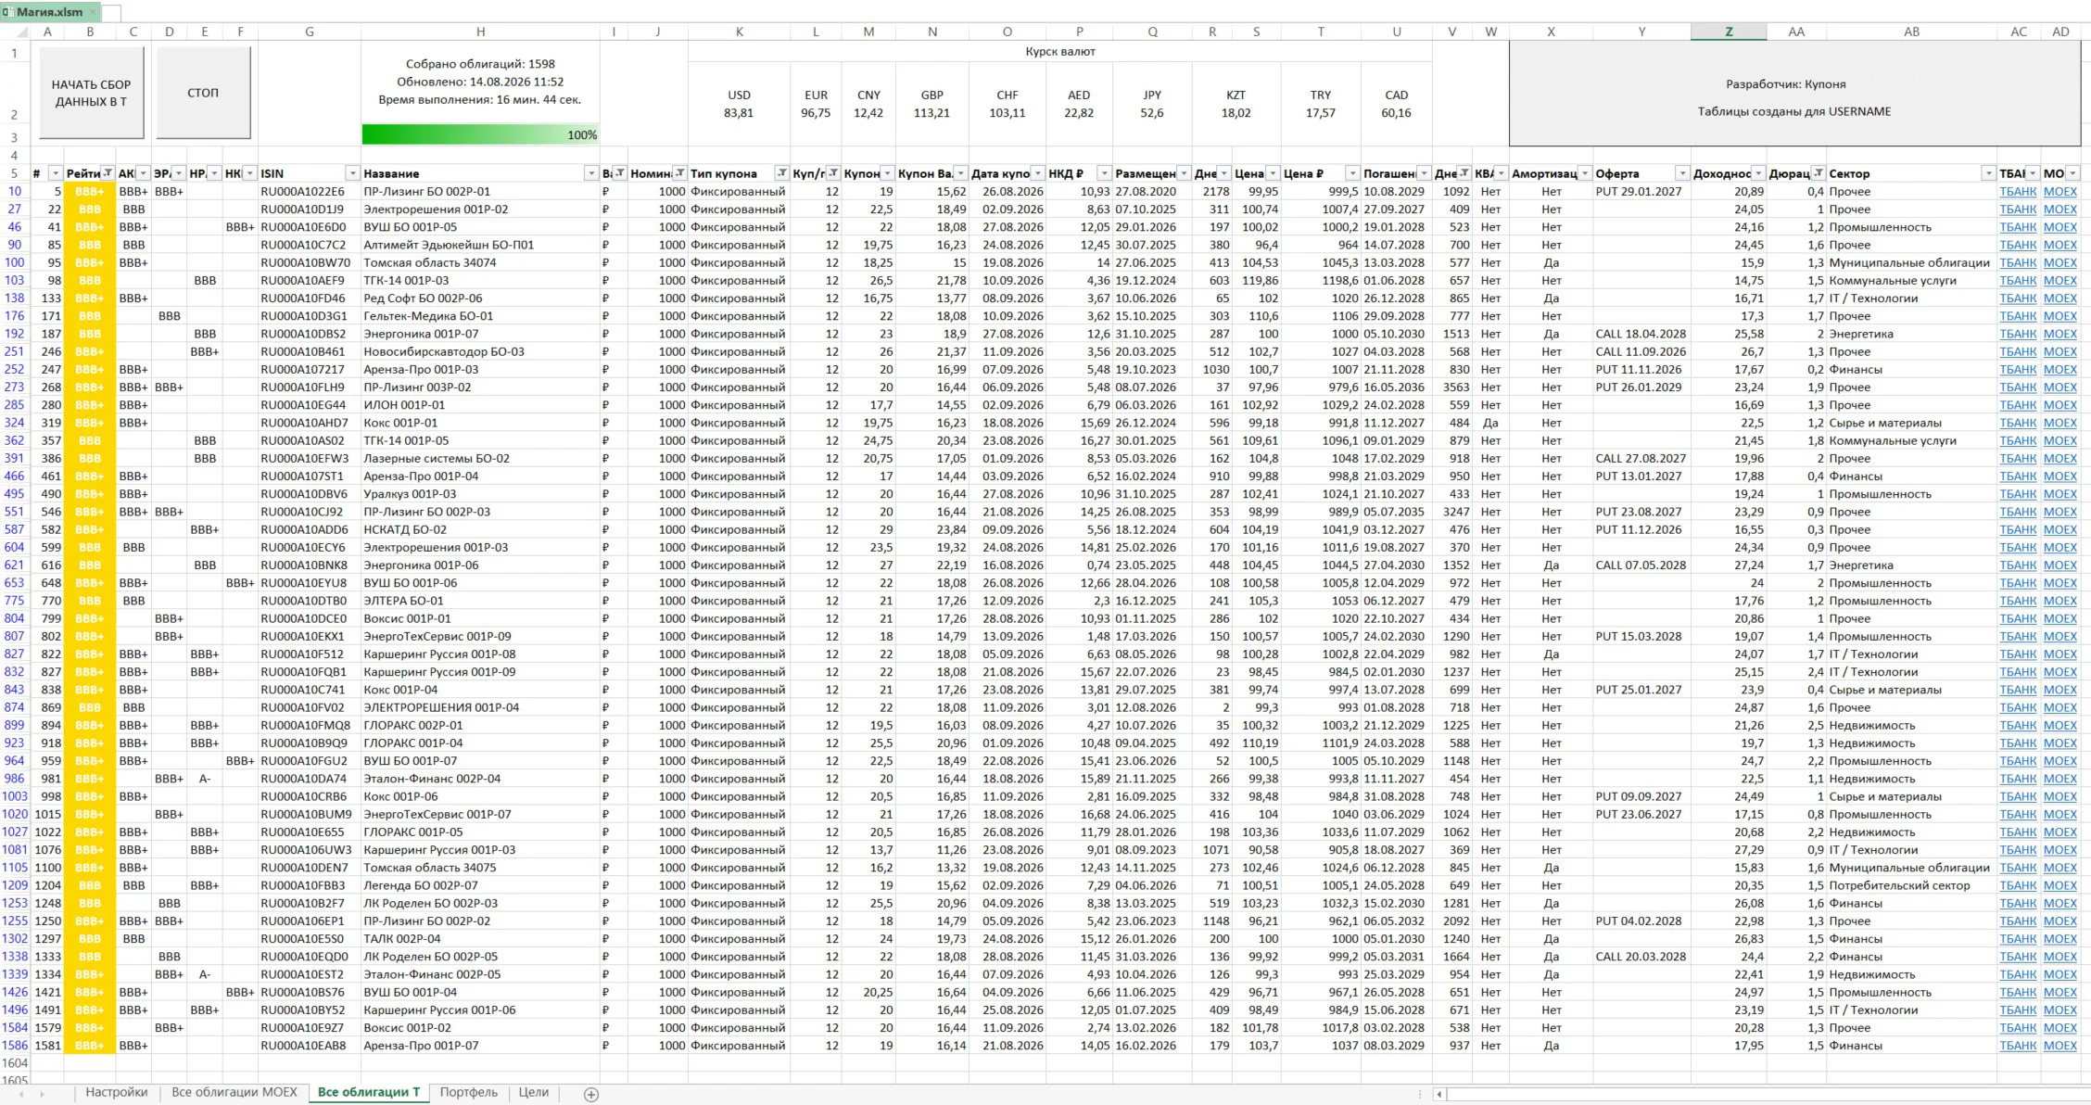Expand the Название column filter dropdown
Viewport: 2091px width, 1105px height.
click(591, 173)
